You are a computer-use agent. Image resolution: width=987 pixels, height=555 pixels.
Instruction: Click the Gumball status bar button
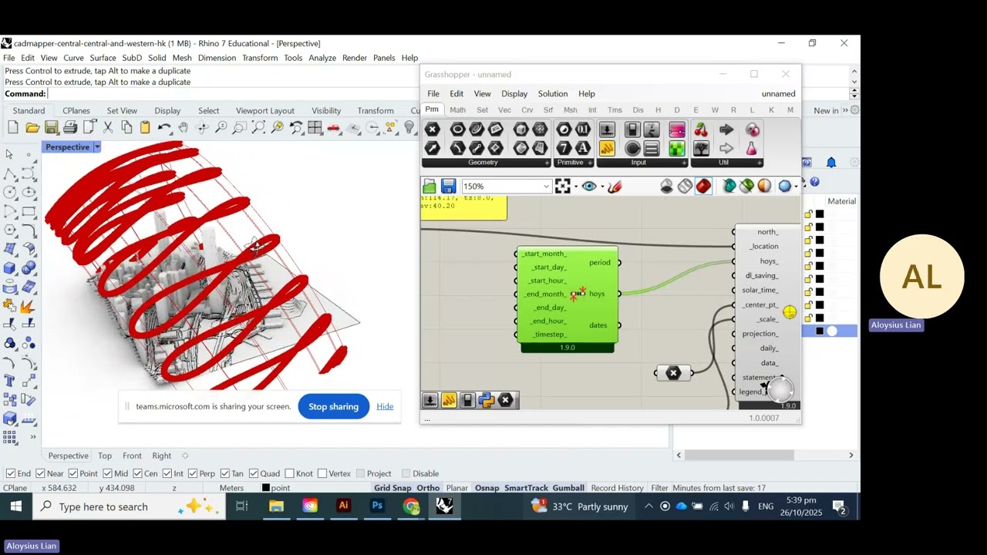click(568, 488)
